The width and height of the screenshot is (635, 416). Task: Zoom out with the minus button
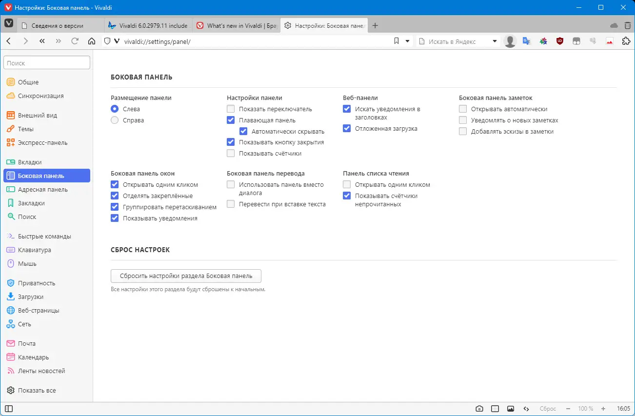point(568,409)
